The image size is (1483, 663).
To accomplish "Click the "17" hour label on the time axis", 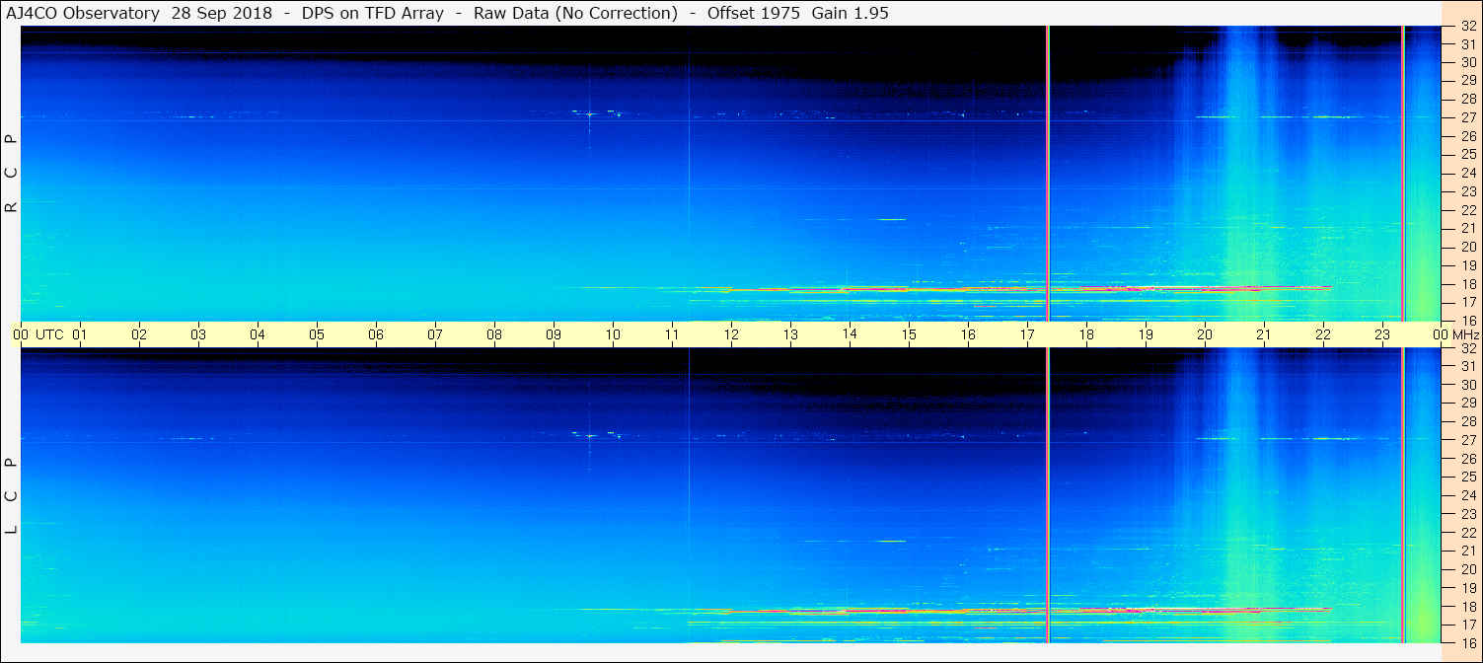I will [1027, 334].
